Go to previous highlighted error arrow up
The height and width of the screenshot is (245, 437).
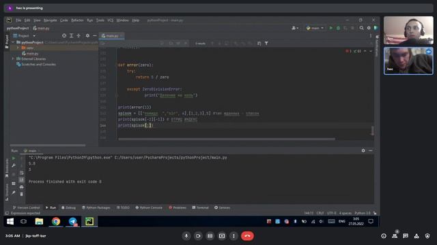(365, 51)
